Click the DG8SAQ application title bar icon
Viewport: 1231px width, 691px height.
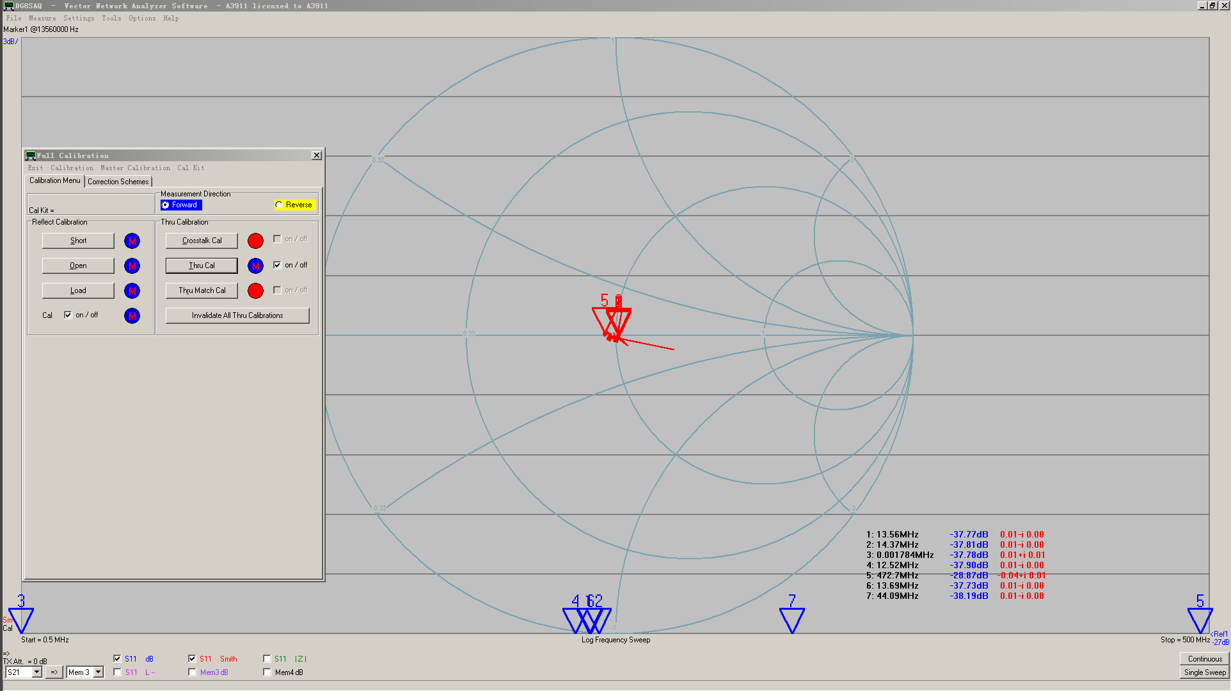pyautogui.click(x=8, y=5)
